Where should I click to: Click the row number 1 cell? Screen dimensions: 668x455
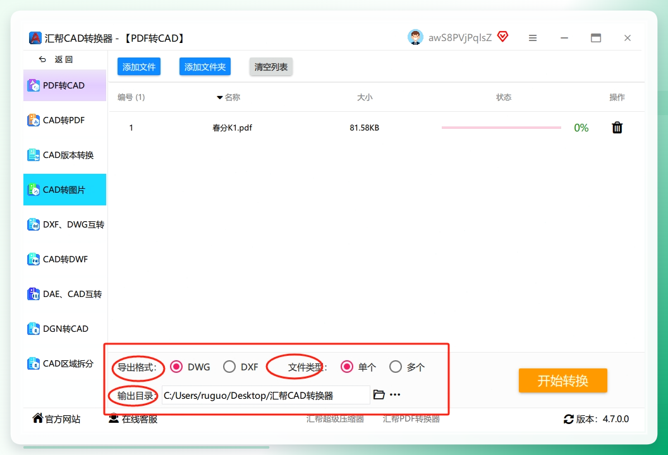(131, 128)
